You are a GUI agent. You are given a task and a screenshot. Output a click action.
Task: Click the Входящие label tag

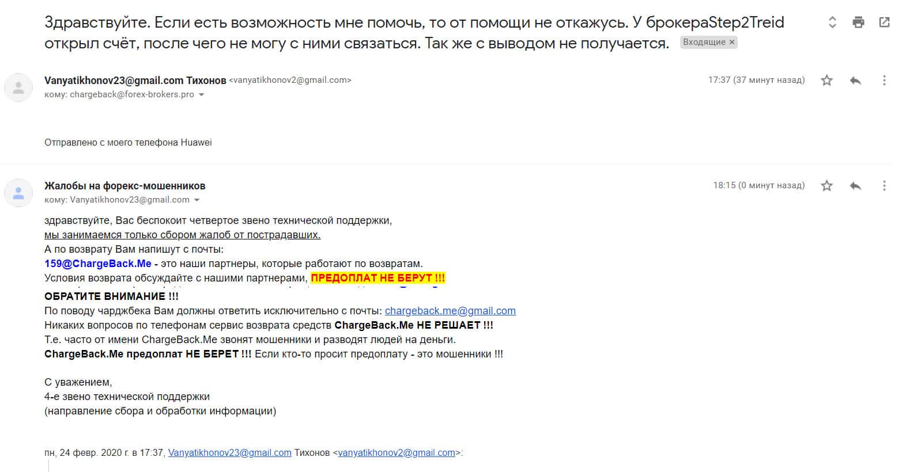point(704,42)
